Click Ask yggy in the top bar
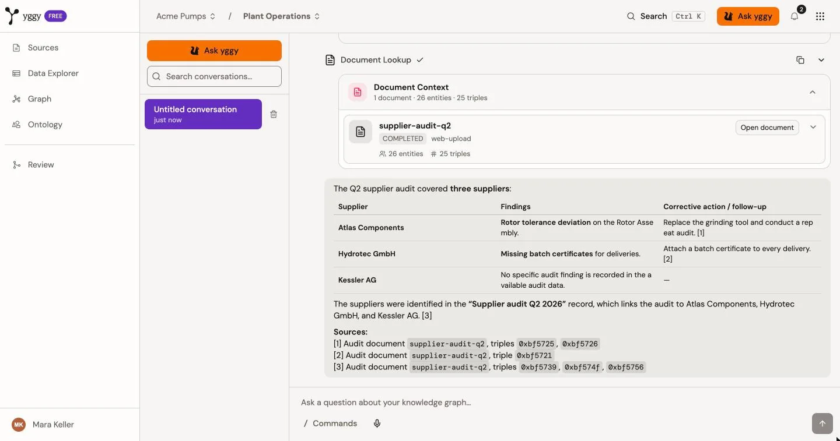Image resolution: width=840 pixels, height=441 pixels. pos(748,16)
